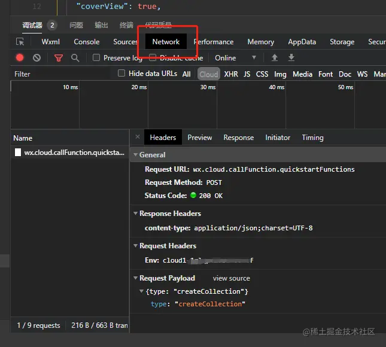Filter requests by All
Screen dimensions: 386x347
tap(186, 74)
